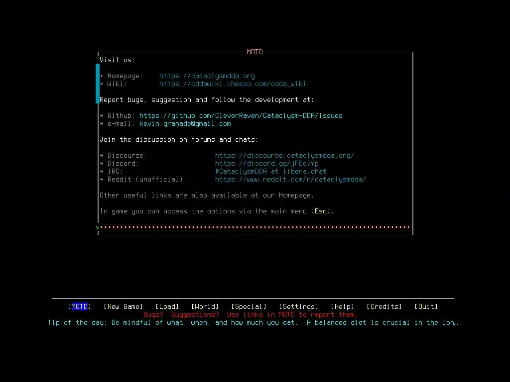510x382 pixels.
Task: Open the World menu
Action: coord(205,306)
